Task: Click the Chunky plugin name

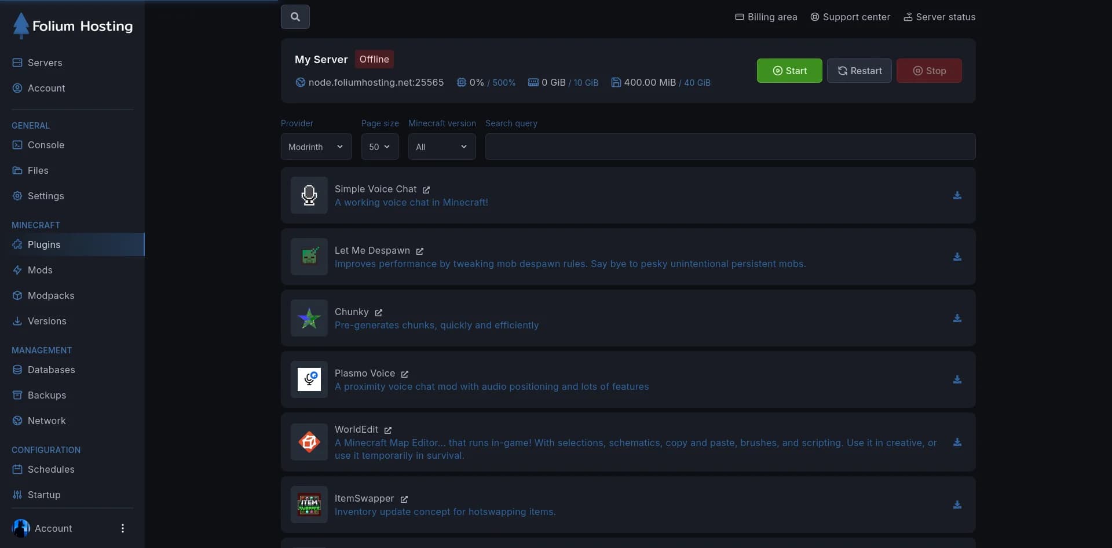Action: coord(352,312)
